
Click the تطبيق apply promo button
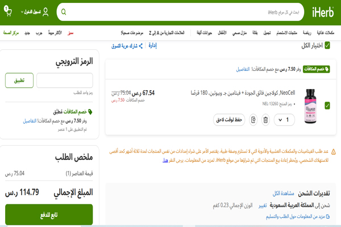pos(19,81)
